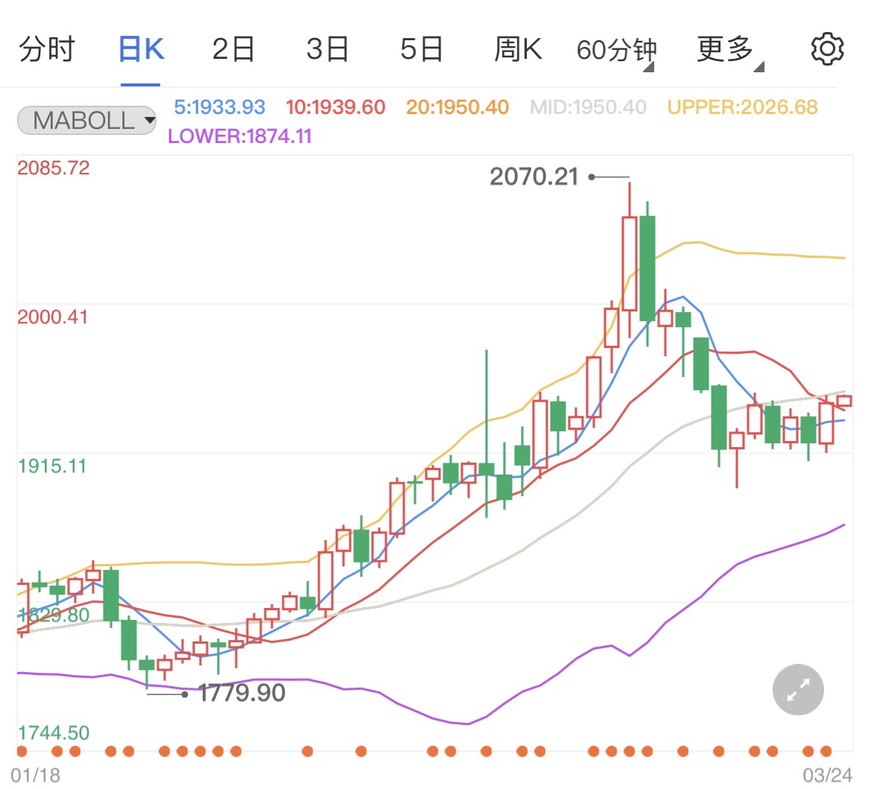Open the MABOLL indicator dropdown
871x789 pixels.
point(86,120)
